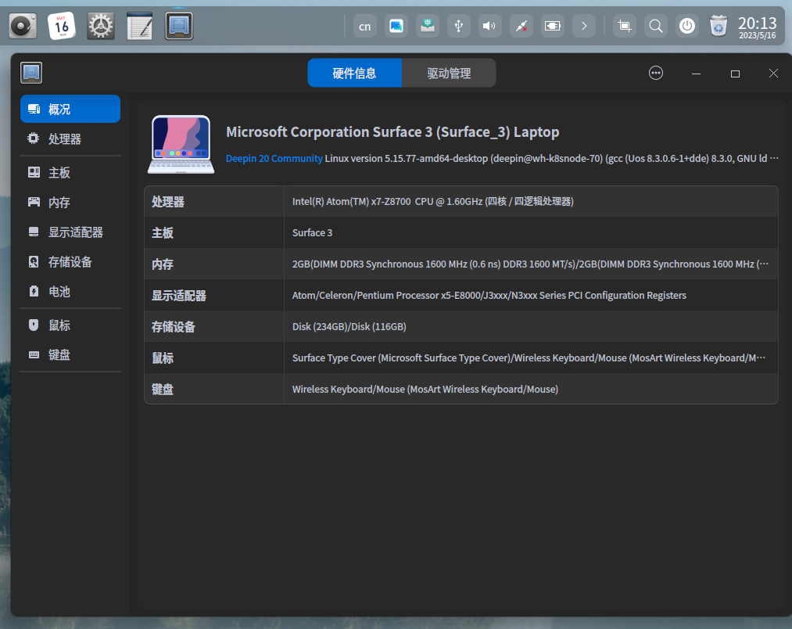The width and height of the screenshot is (792, 629).
Task: Click the 存储设备 row label in table
Action: click(174, 327)
